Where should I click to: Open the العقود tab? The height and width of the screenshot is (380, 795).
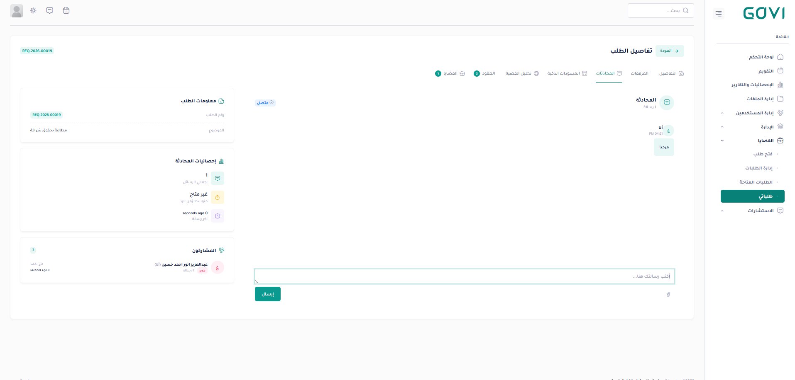click(488, 73)
